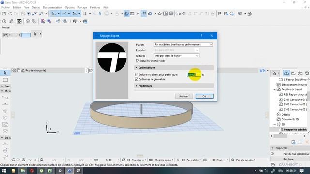
Task: Click the tag properties icon
Action: point(34,21)
